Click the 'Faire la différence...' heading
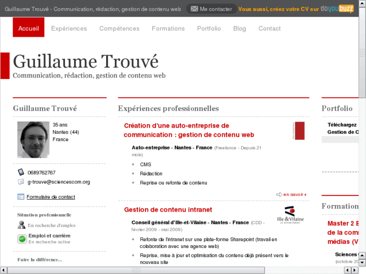The height and width of the screenshot is (274, 366). [x=40, y=259]
